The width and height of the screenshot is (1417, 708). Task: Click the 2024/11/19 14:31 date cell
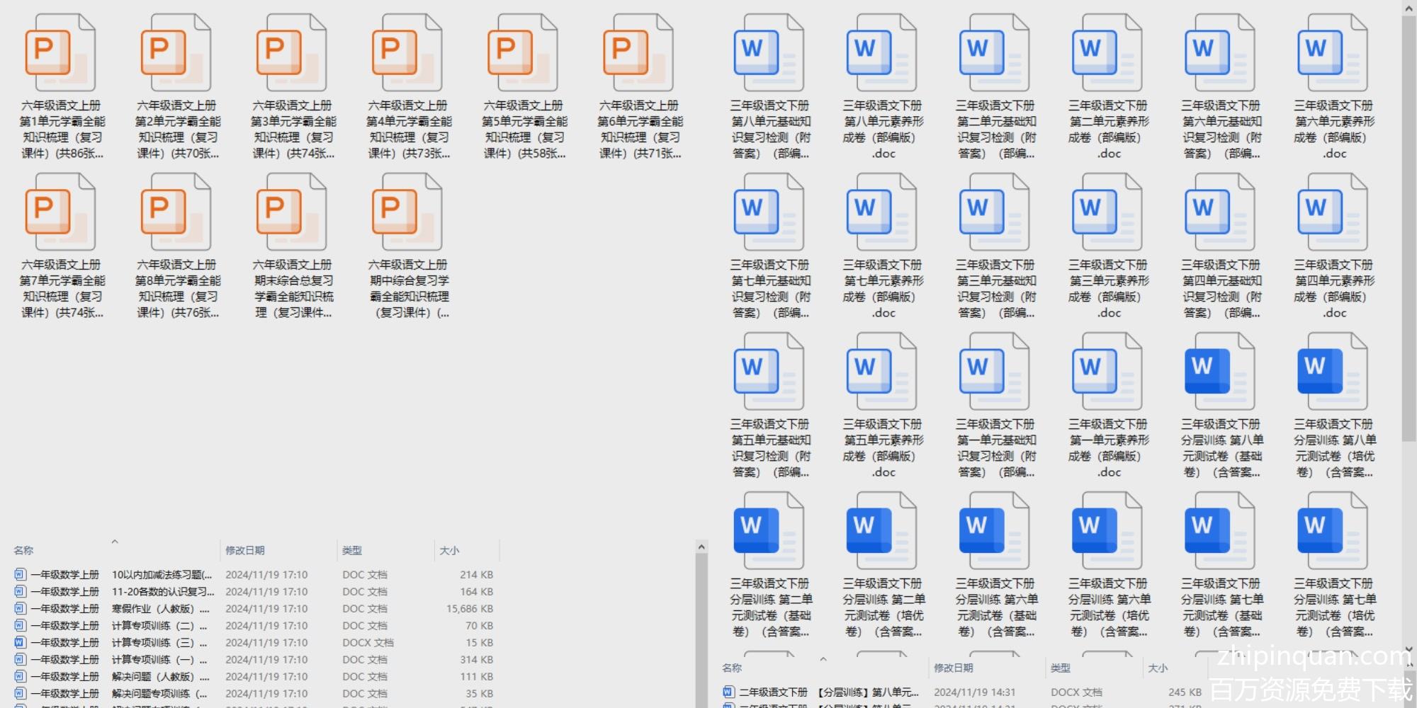[x=975, y=692]
